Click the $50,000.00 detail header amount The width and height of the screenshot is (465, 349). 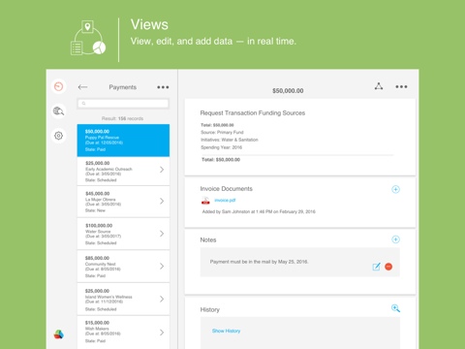click(x=288, y=91)
